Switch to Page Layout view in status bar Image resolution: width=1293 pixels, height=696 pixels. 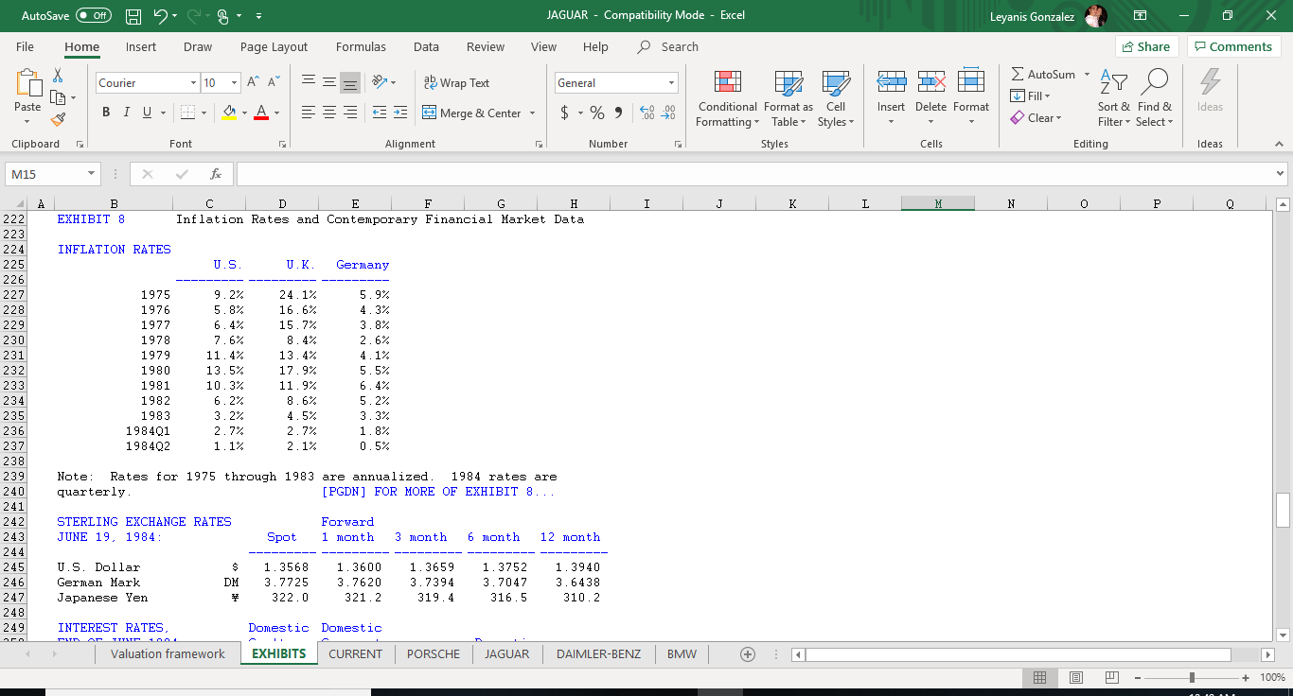(x=1075, y=677)
